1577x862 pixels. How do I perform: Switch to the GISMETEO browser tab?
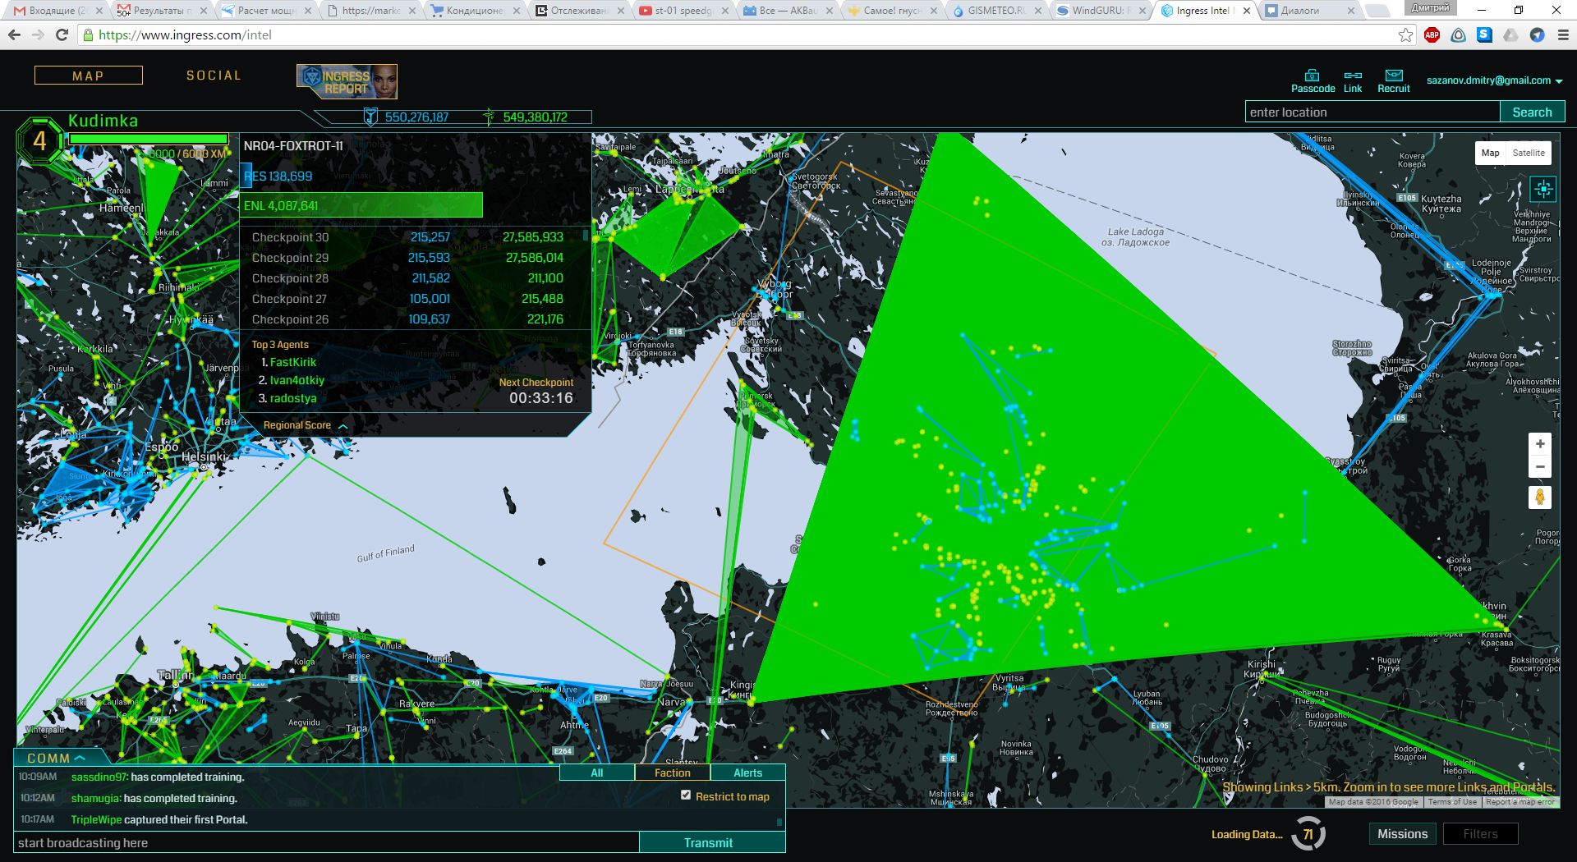point(995,11)
